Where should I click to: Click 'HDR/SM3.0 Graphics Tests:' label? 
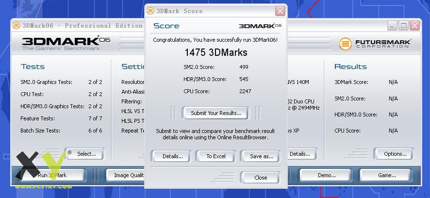(52, 106)
